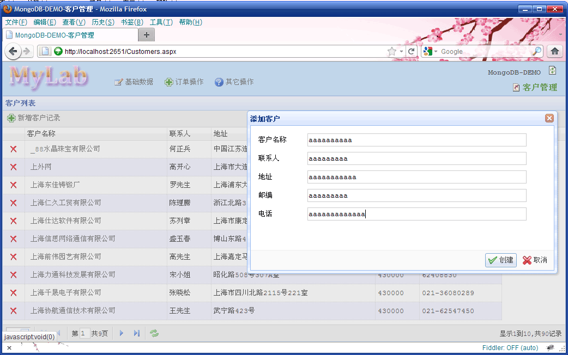Delete the 上海信思网络通信有限公司 row
This screenshot has height=355, width=568.
tap(14, 239)
